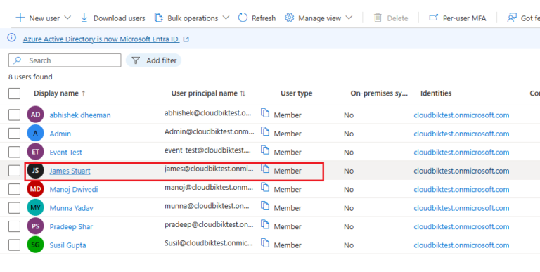
Task: Open identity link in Admin row
Action: point(461,134)
